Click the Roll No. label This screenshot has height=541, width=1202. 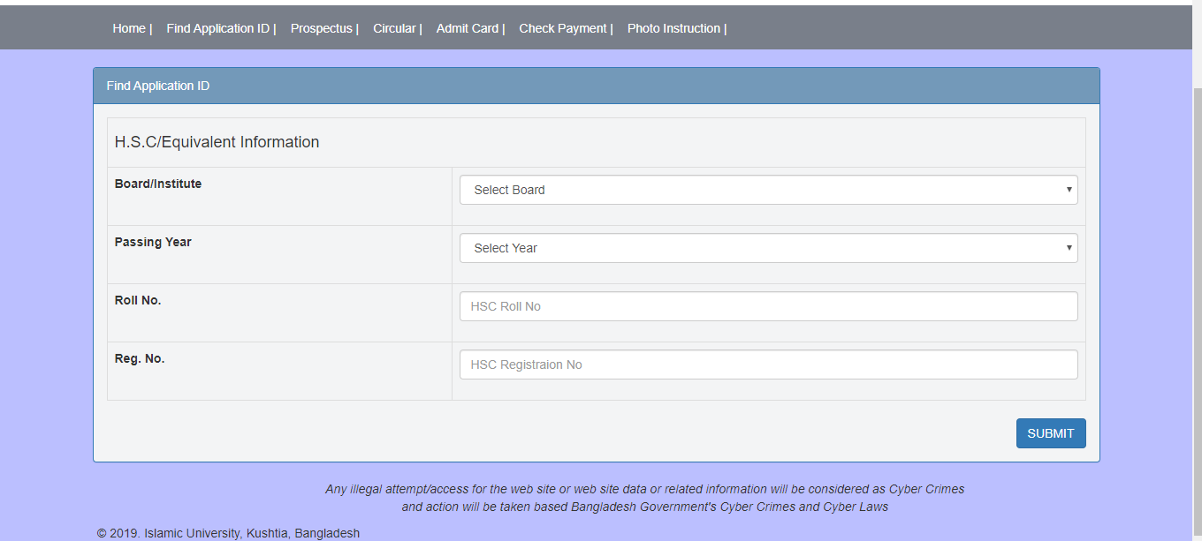click(x=138, y=300)
